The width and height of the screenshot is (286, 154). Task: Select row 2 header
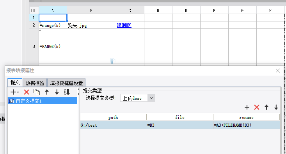(x=34, y=25)
